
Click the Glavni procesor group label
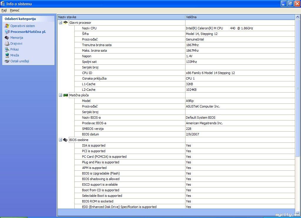click(x=80, y=23)
